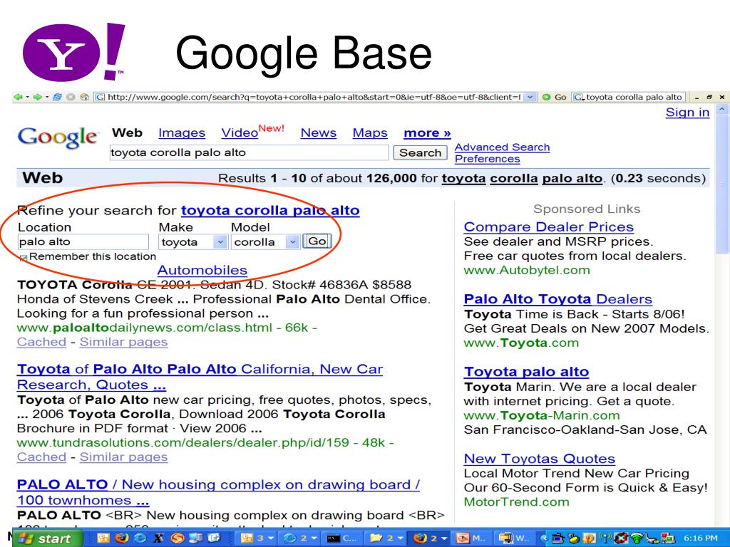Open the Toyota of Palo Alto result link
The image size is (730, 547).
tap(200, 377)
